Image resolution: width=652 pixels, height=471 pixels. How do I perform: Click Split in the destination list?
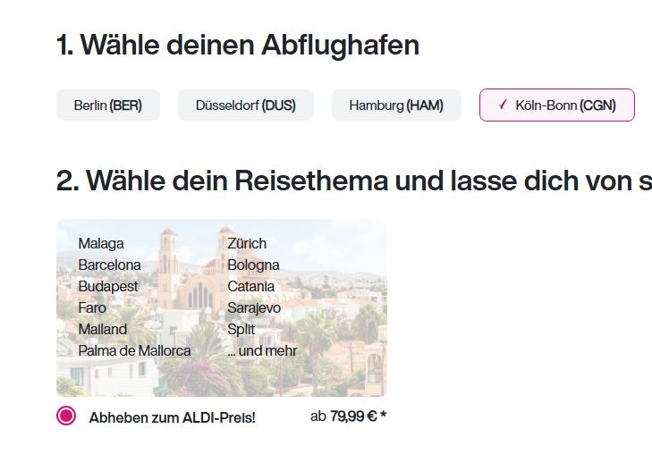[241, 330]
